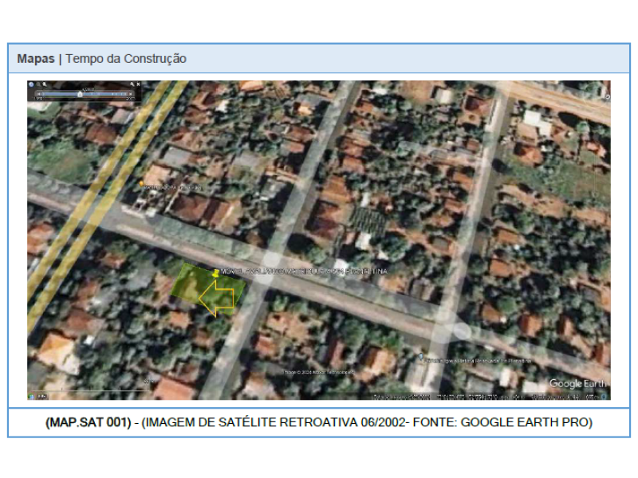Click the globe icon at bottom-left of map
638x478 pixels.
pyautogui.click(x=33, y=396)
